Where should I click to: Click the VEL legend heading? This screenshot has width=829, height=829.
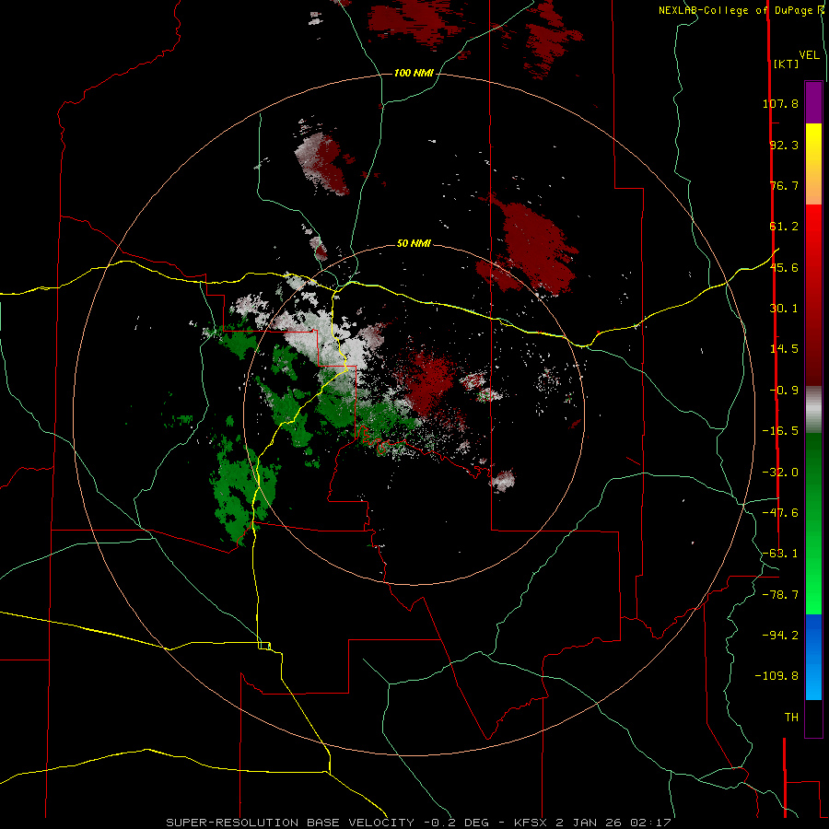(809, 55)
